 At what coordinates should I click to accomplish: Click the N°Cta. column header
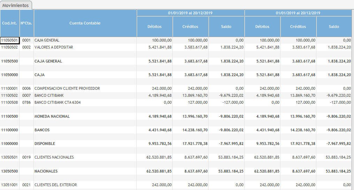coord(27,23)
